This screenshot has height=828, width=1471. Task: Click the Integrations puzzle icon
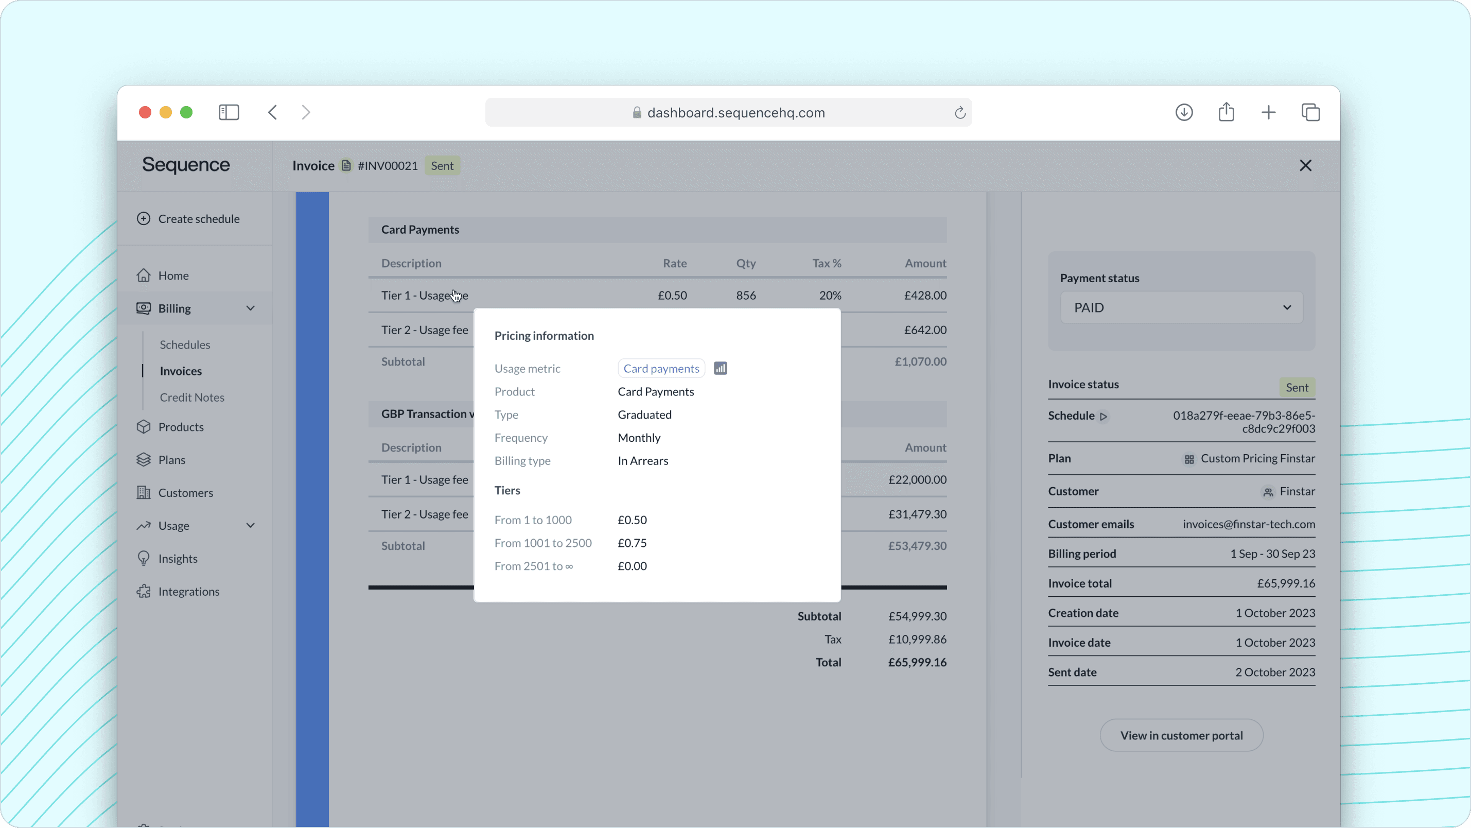tap(143, 592)
